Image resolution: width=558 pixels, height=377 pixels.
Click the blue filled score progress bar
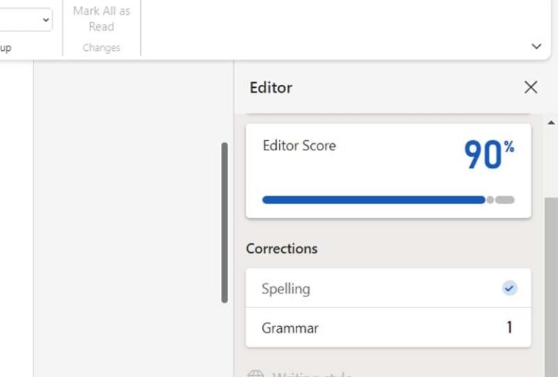pyautogui.click(x=373, y=200)
